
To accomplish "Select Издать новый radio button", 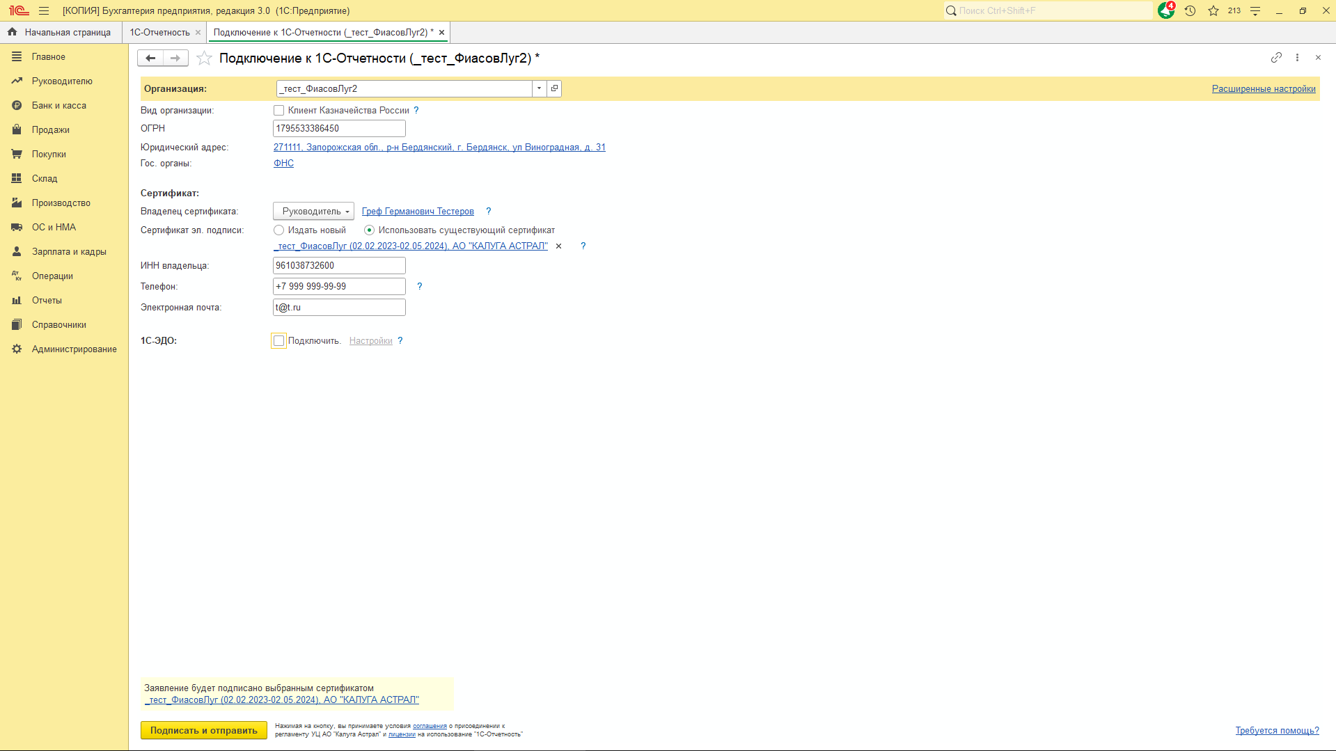I will tap(278, 230).
